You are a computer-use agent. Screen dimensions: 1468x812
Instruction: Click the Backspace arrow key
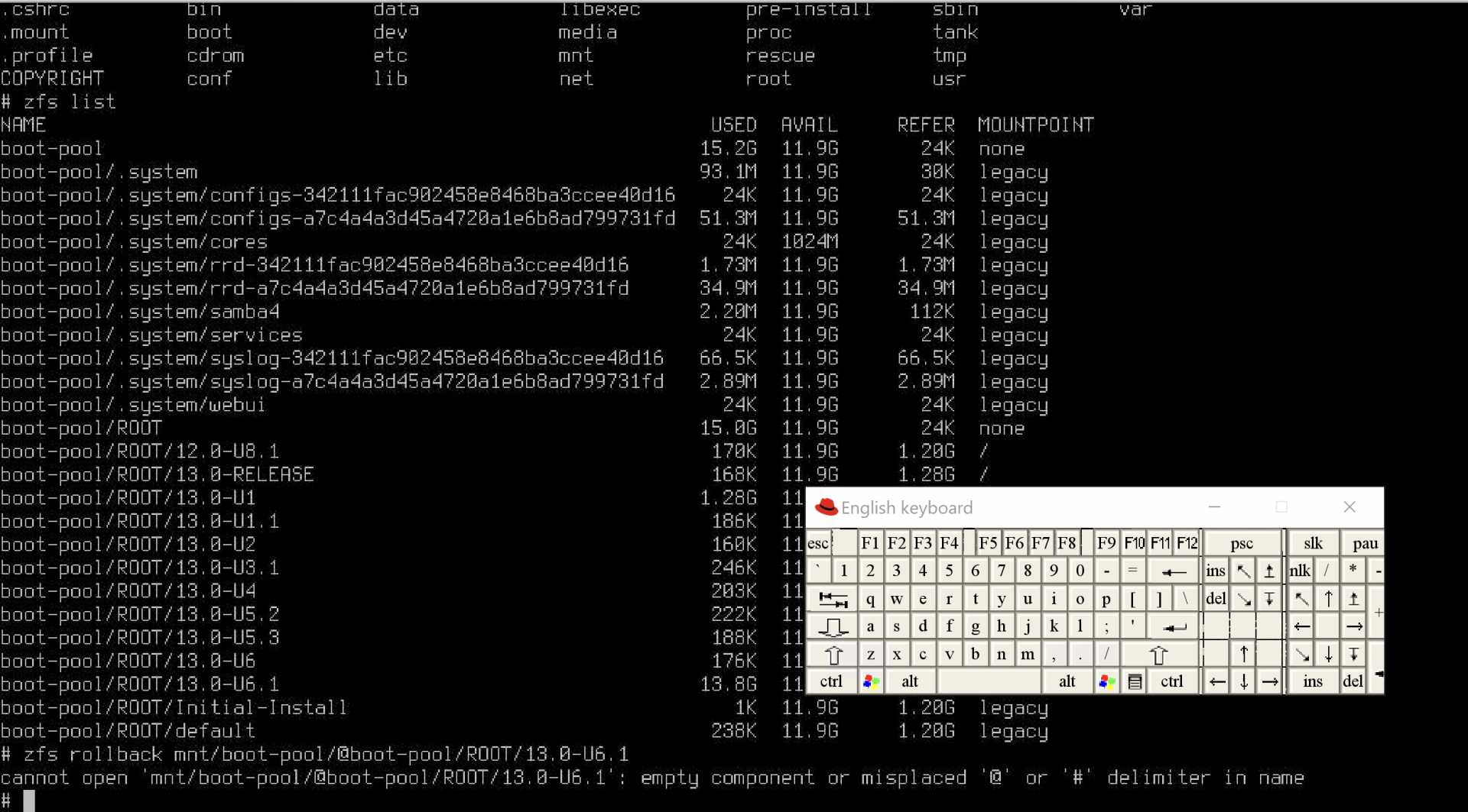coord(1174,571)
